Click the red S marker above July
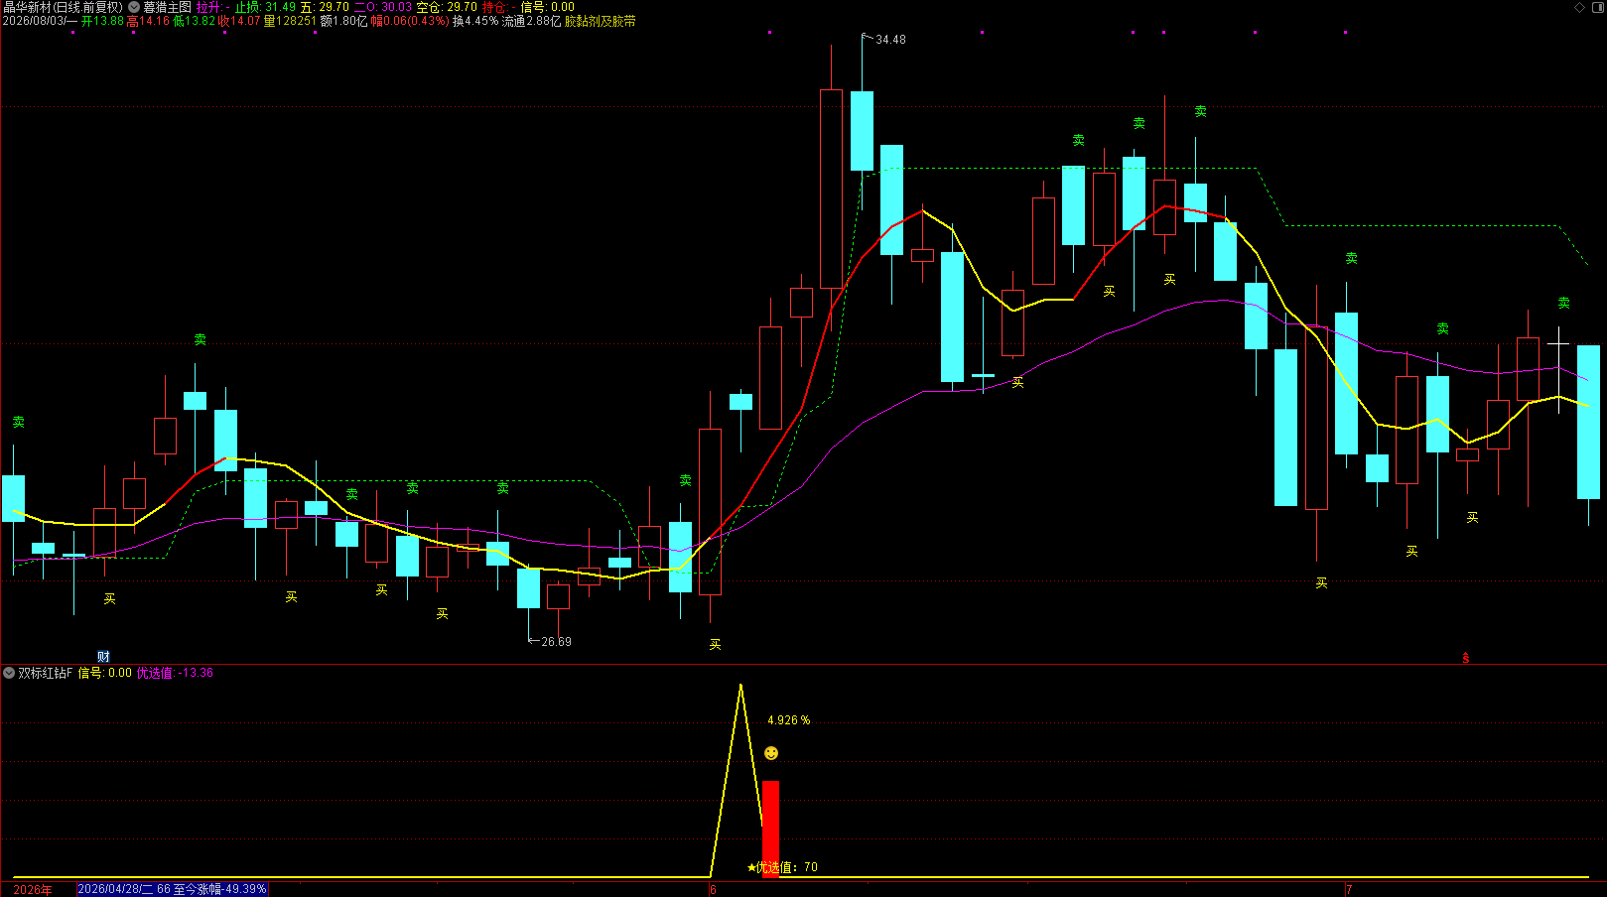Image resolution: width=1607 pixels, height=897 pixels. 1465,658
